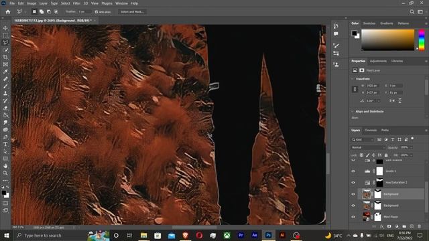
Task: Toggle link width and height
Action: tap(355, 89)
